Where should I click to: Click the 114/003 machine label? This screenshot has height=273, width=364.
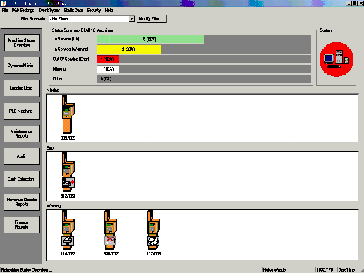pos(68,254)
